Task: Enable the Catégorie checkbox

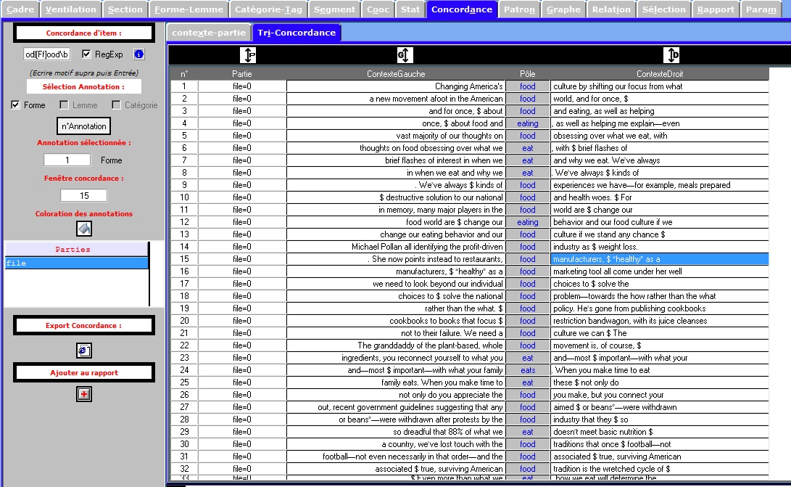Action: point(117,105)
